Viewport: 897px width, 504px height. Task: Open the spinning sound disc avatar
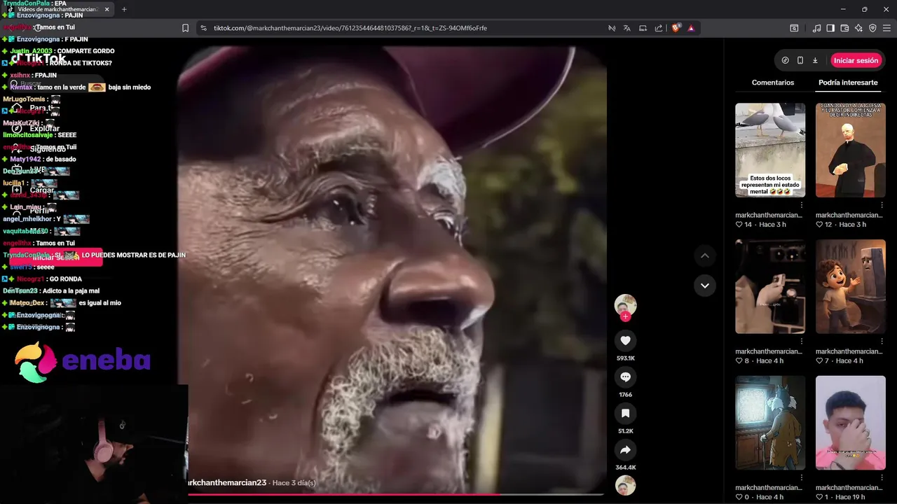click(625, 485)
